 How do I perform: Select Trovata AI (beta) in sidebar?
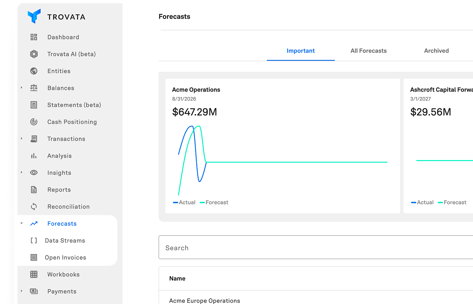pos(71,54)
